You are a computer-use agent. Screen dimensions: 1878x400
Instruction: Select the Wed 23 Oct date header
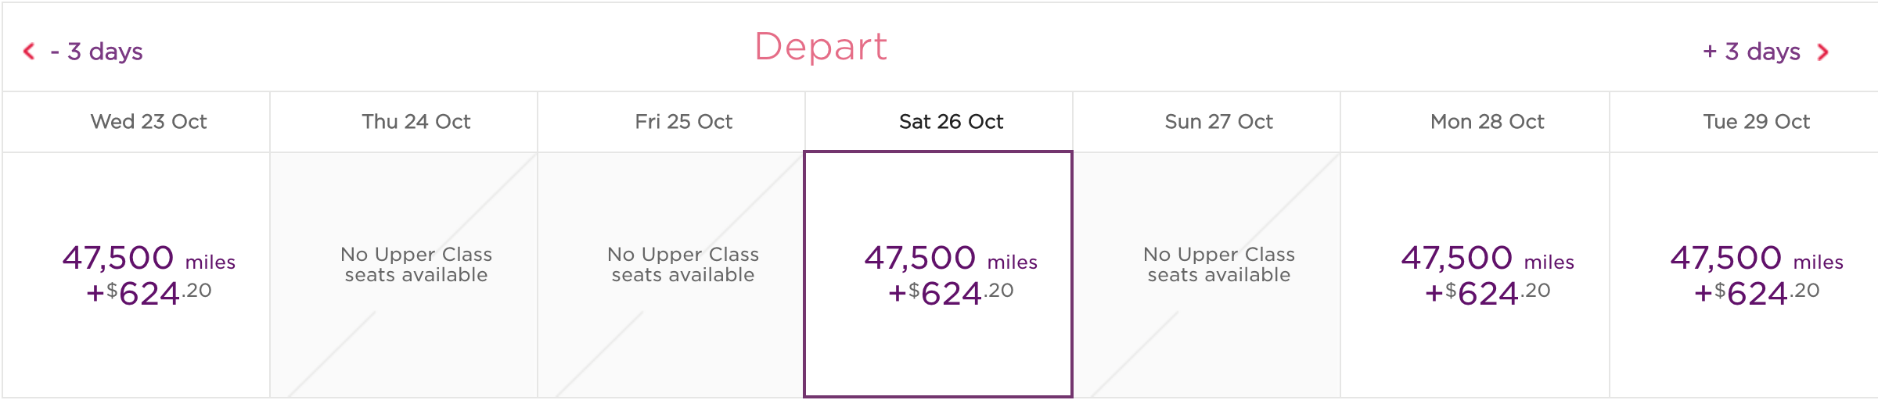(149, 122)
